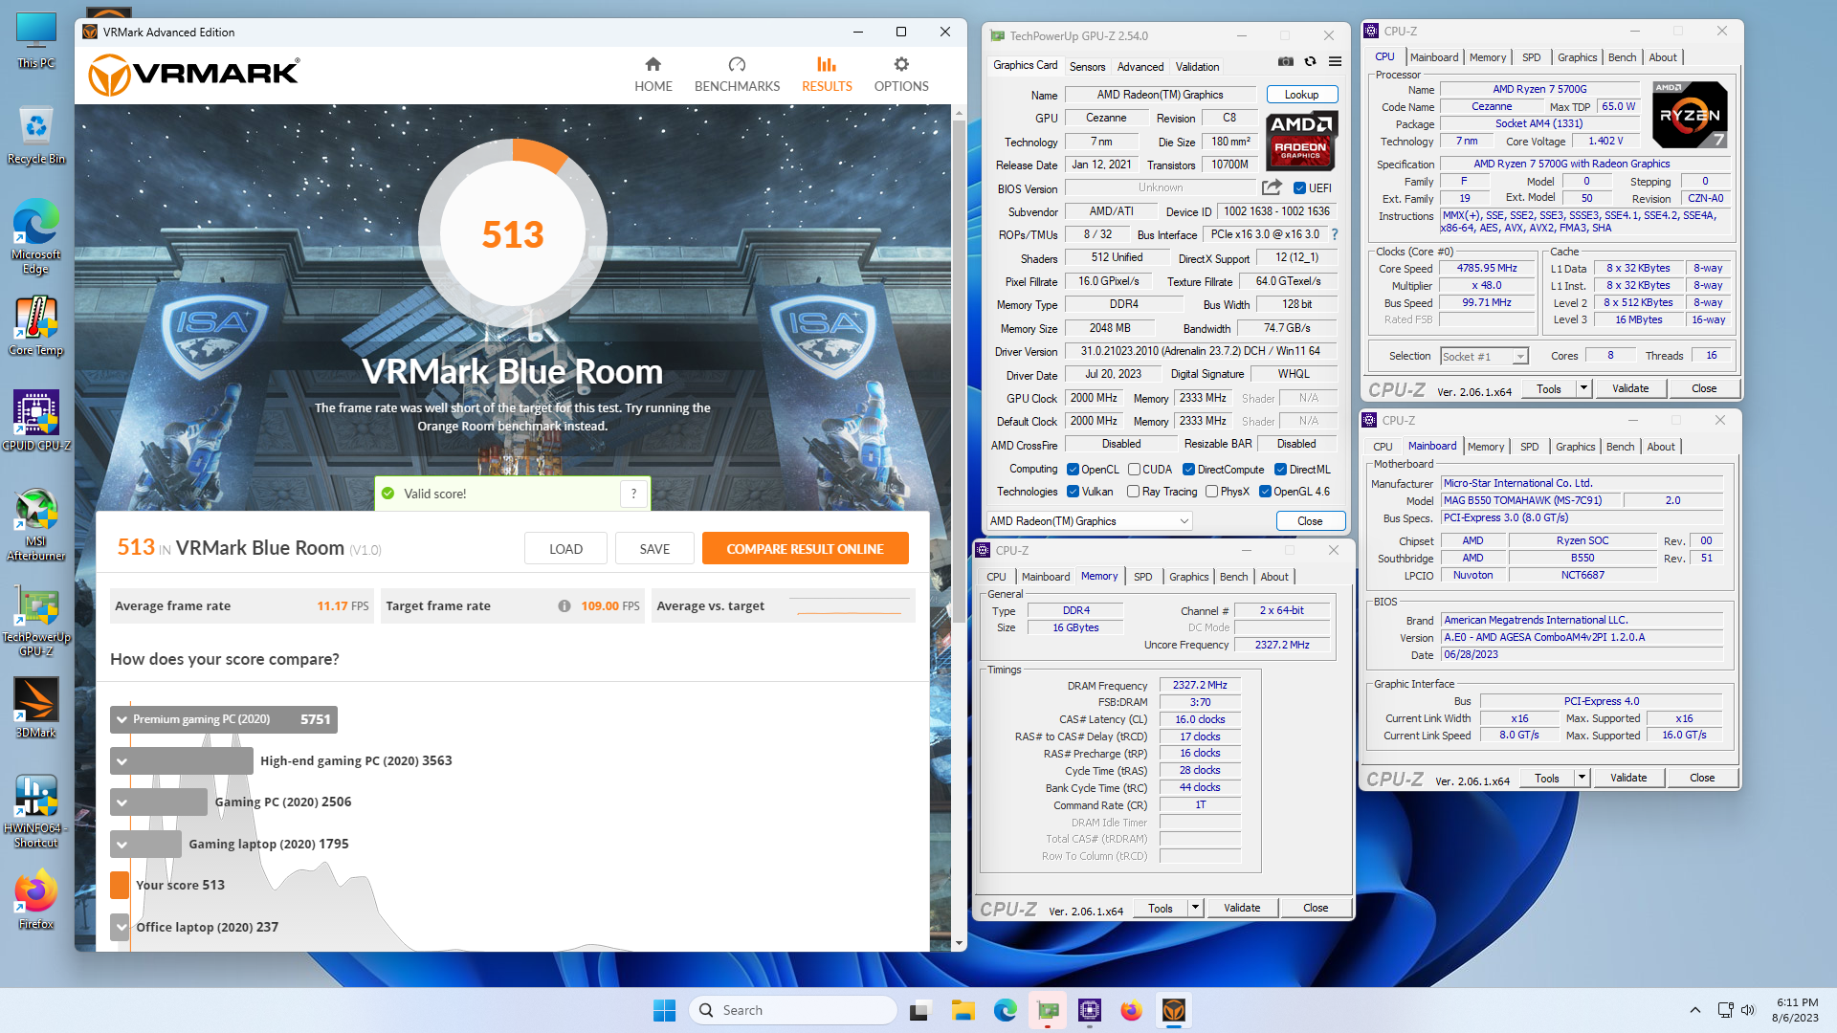
Task: Click the GPU-Z BIOS export share icon
Action: coord(1272,187)
